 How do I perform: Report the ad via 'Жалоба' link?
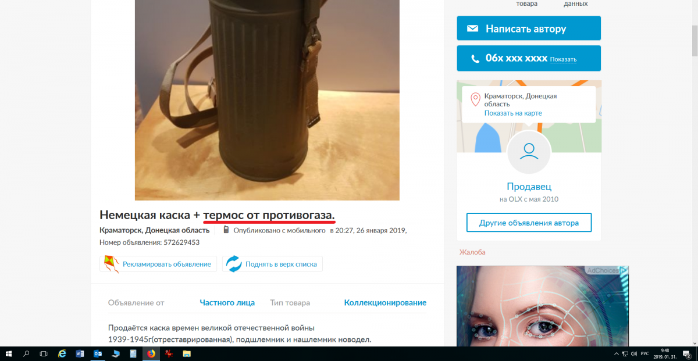coord(472,252)
